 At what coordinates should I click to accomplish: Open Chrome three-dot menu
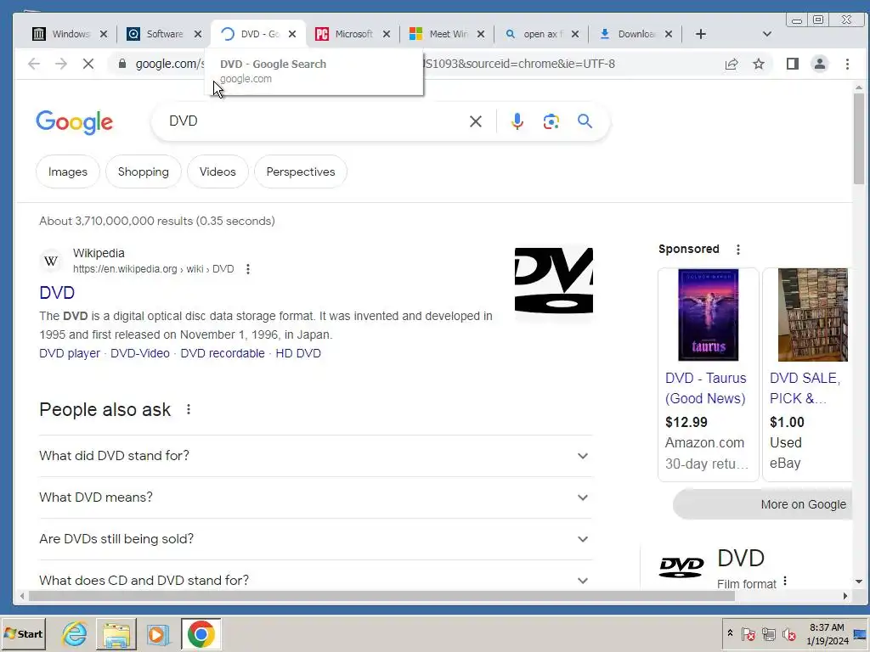pos(847,64)
